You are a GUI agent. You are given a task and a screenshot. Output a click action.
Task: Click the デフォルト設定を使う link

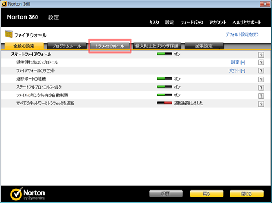coord(242,34)
